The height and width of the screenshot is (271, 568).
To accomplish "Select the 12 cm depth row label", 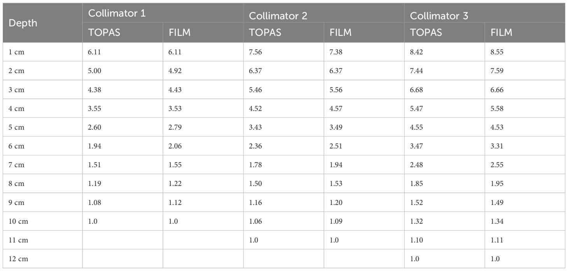I will (18, 259).
